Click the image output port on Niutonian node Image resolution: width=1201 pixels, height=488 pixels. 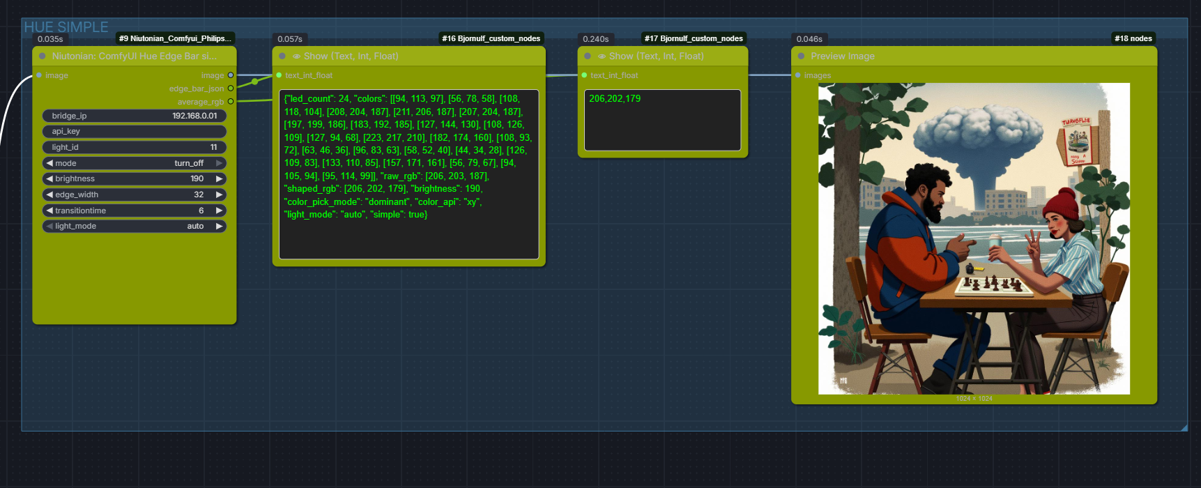click(231, 75)
